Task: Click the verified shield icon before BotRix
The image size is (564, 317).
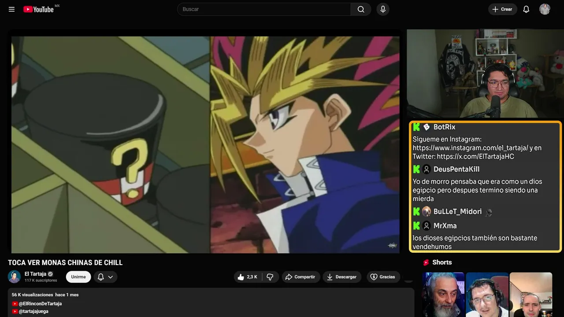Action: coord(427,127)
